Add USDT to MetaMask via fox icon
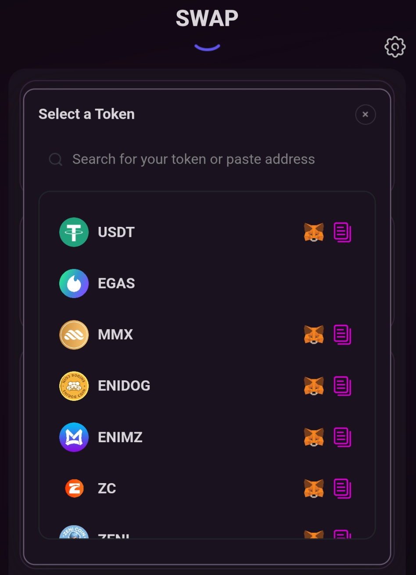The image size is (416, 575). pyautogui.click(x=314, y=232)
